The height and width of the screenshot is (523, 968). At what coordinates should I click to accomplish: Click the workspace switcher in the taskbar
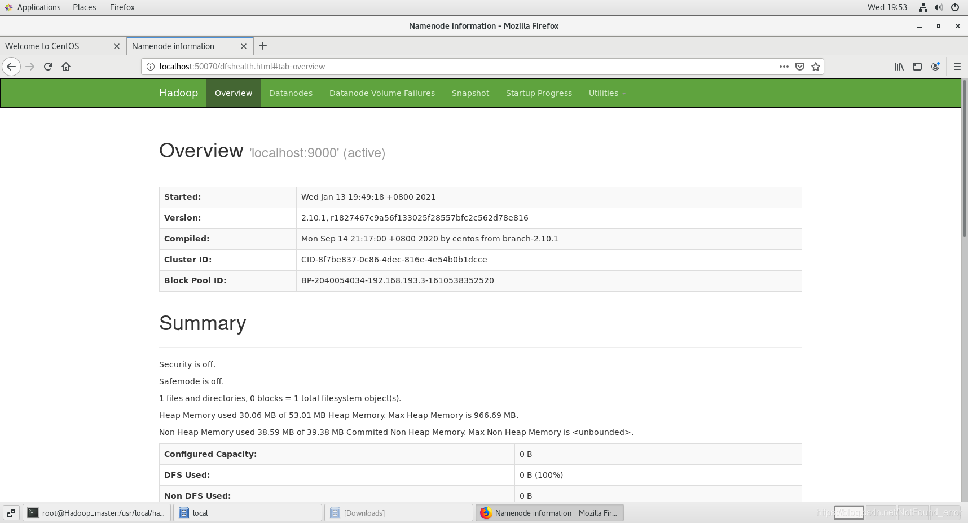897,512
